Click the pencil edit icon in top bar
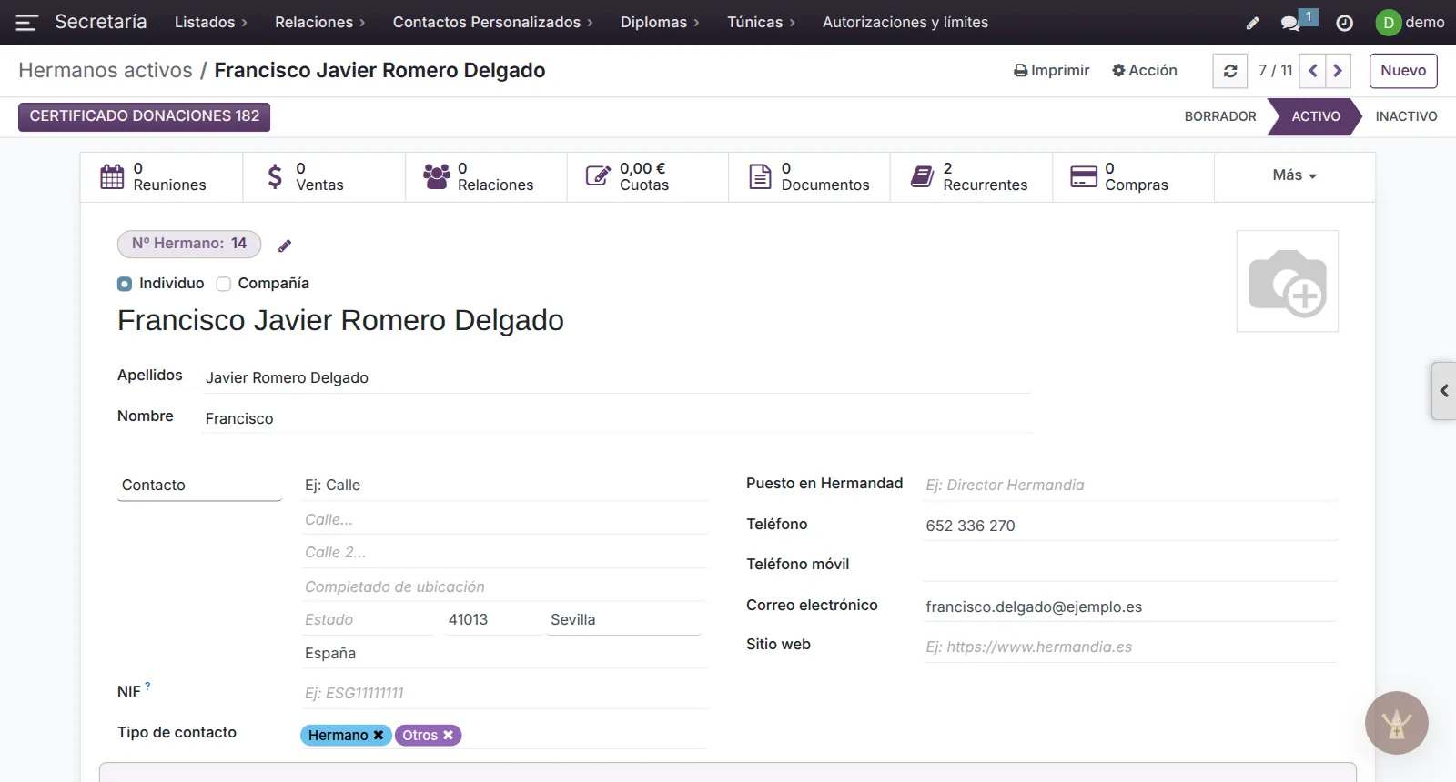The image size is (1456, 782). point(1253,23)
